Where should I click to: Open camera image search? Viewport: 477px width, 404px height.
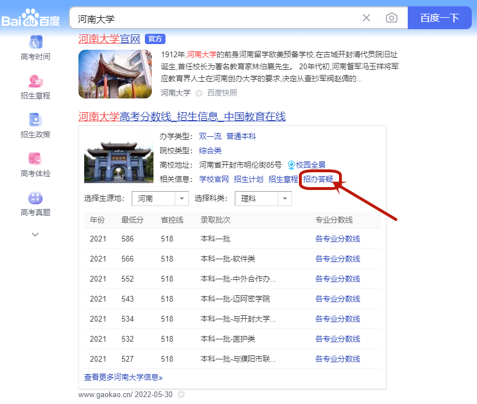coord(392,18)
